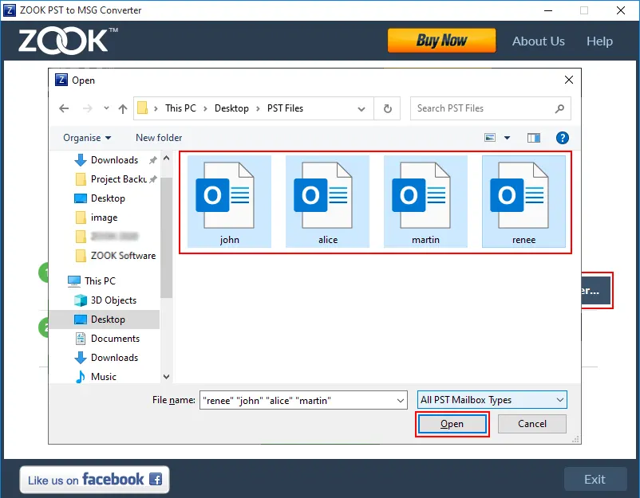
Task: Refresh the PST Files folder
Action: 387,108
